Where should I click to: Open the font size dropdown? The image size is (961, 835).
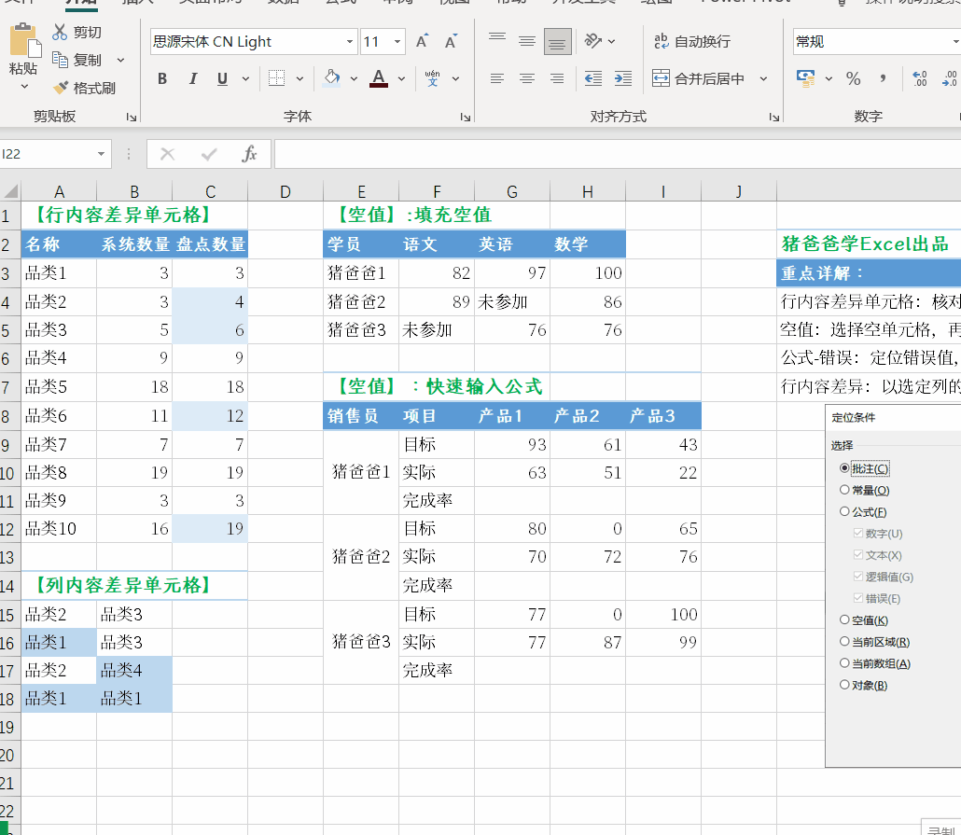point(397,42)
